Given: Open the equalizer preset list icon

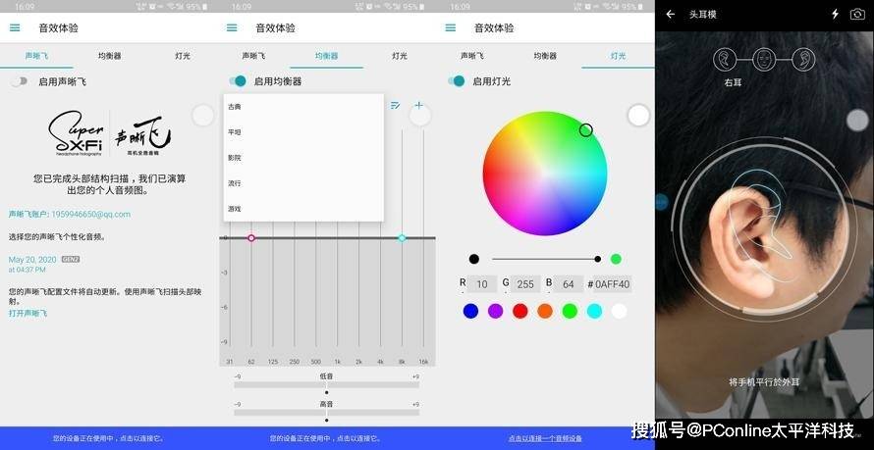Looking at the screenshot, I should [x=395, y=105].
